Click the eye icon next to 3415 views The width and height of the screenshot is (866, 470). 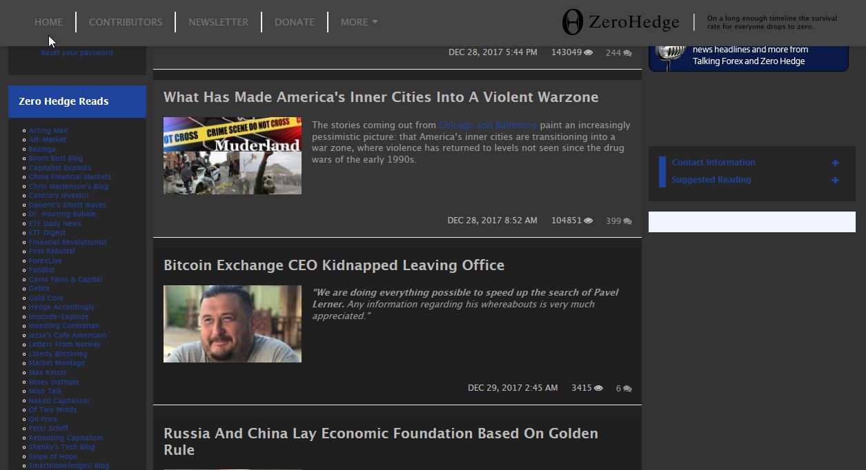pyautogui.click(x=598, y=387)
